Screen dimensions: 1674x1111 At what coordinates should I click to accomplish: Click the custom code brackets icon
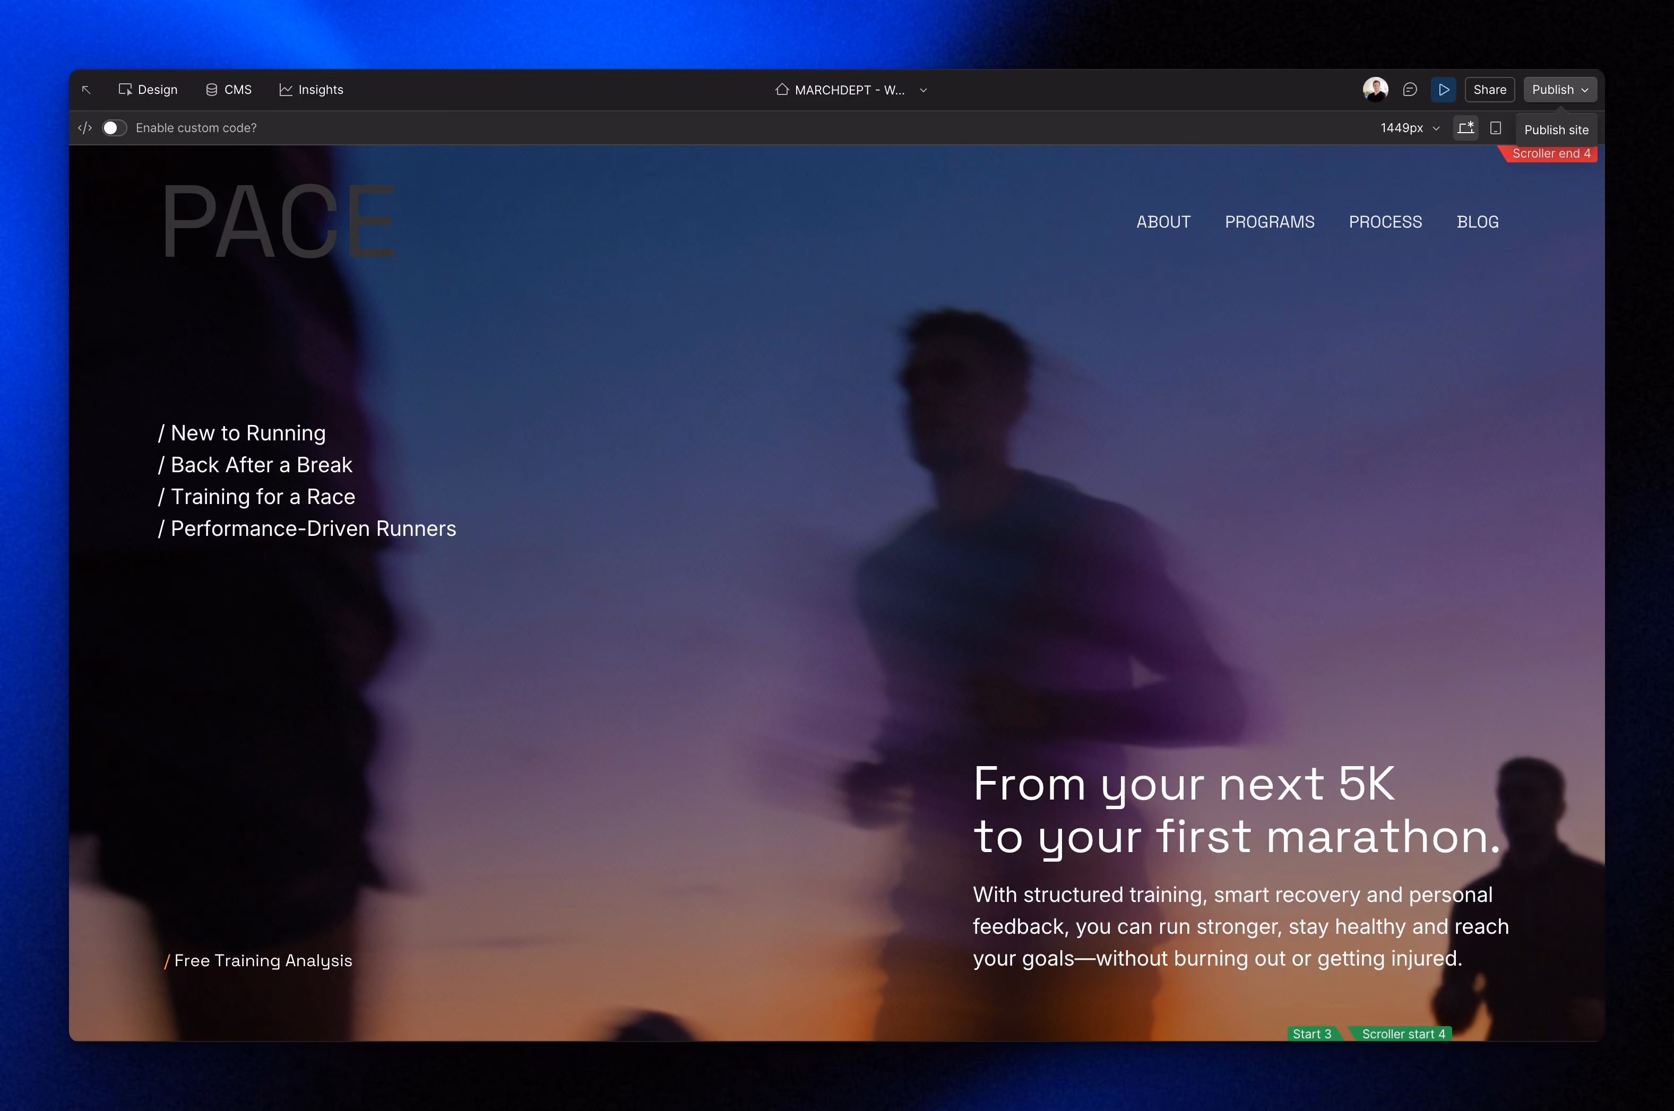pos(85,127)
